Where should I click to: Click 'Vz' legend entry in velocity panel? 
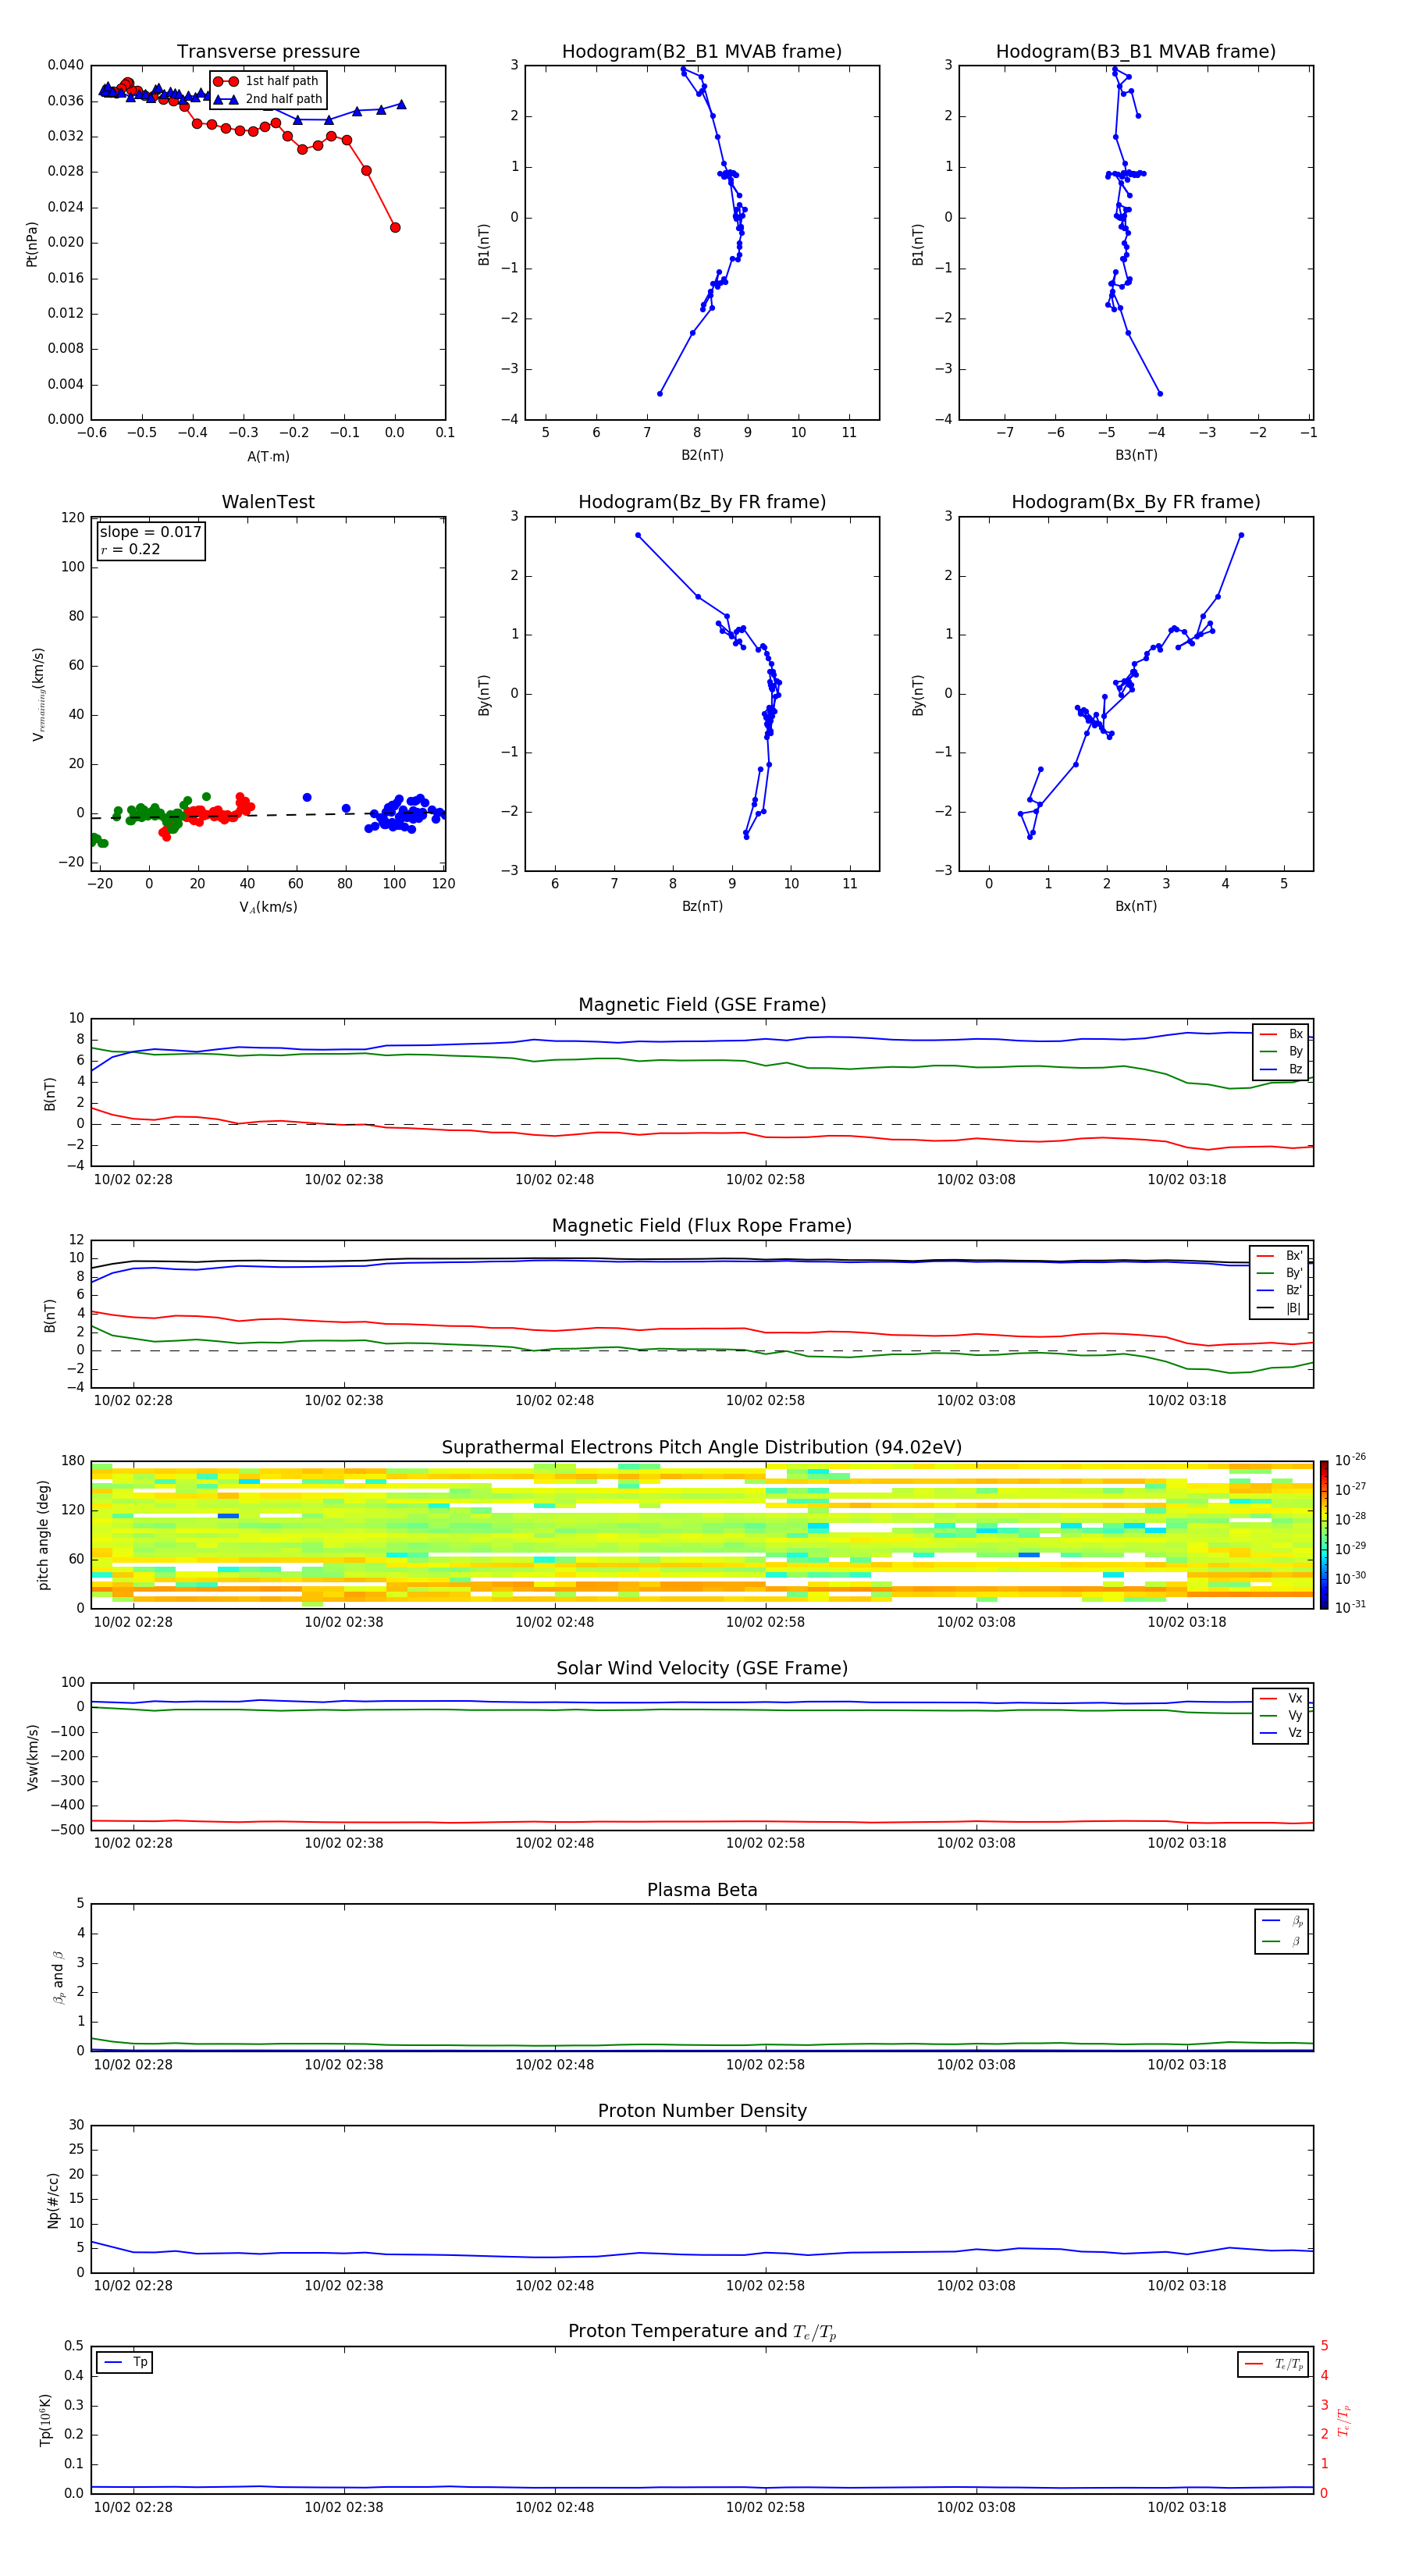[1281, 1733]
